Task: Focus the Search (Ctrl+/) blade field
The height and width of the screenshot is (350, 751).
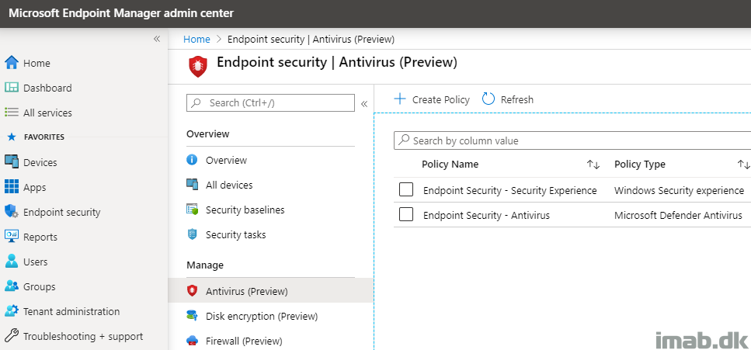Action: [x=270, y=103]
